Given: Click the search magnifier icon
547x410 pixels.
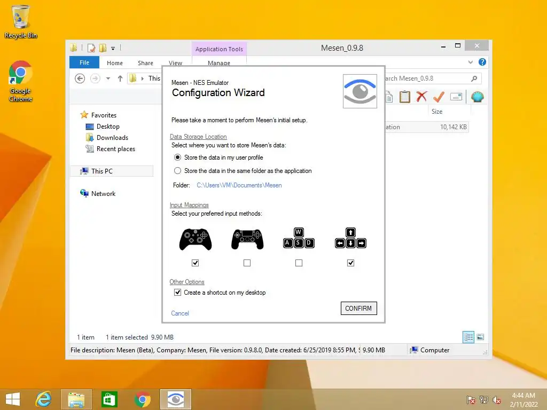Looking at the screenshot, I should [474, 78].
